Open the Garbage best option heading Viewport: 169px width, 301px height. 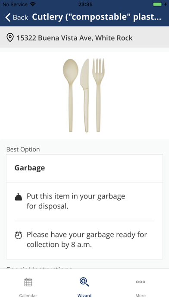[30, 168]
